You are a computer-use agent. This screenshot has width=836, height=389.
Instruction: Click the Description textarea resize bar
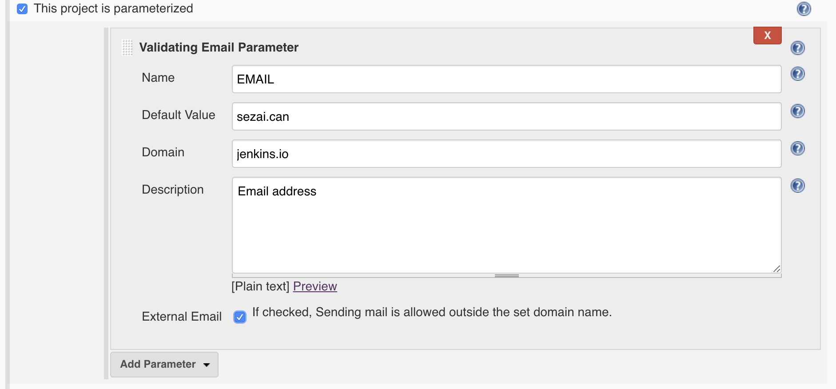tap(506, 276)
